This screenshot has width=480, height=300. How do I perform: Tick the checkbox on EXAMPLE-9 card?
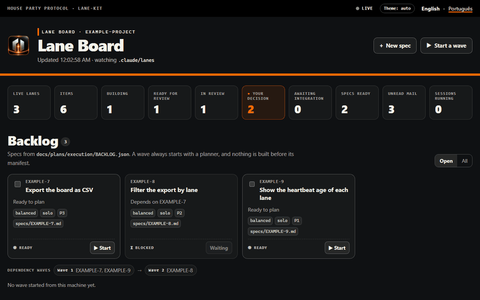pos(252,184)
